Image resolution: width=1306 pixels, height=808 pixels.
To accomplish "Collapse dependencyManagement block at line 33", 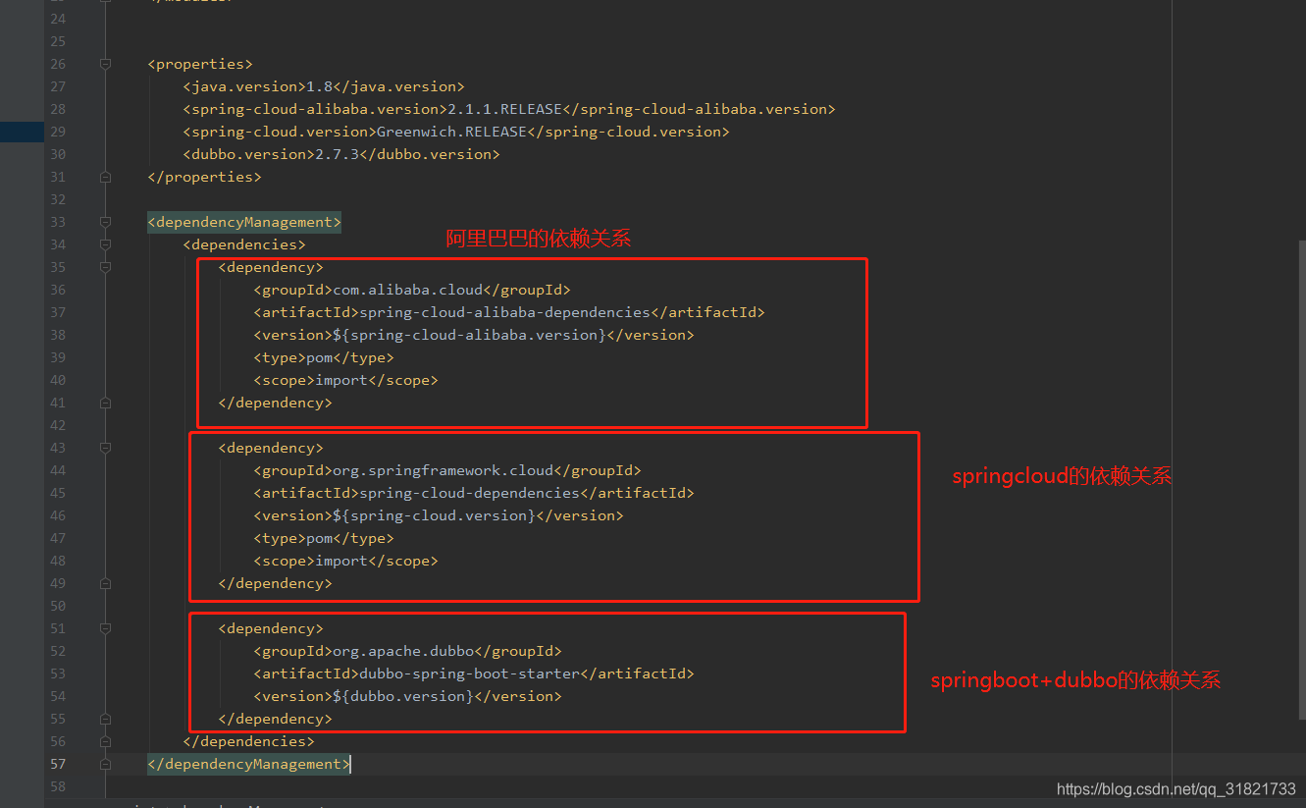I will pos(105,222).
